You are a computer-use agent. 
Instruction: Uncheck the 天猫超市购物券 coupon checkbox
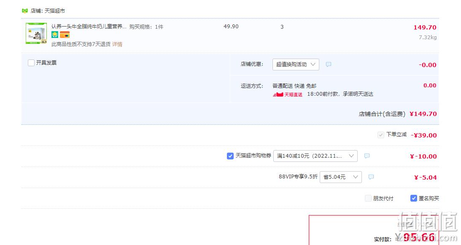coord(230,156)
